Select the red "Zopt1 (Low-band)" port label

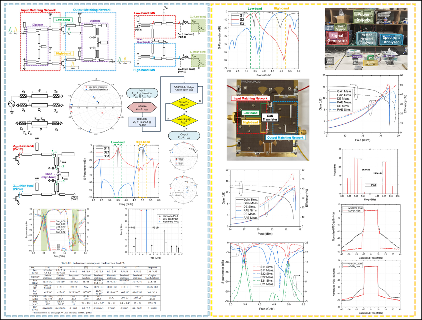click(23, 148)
